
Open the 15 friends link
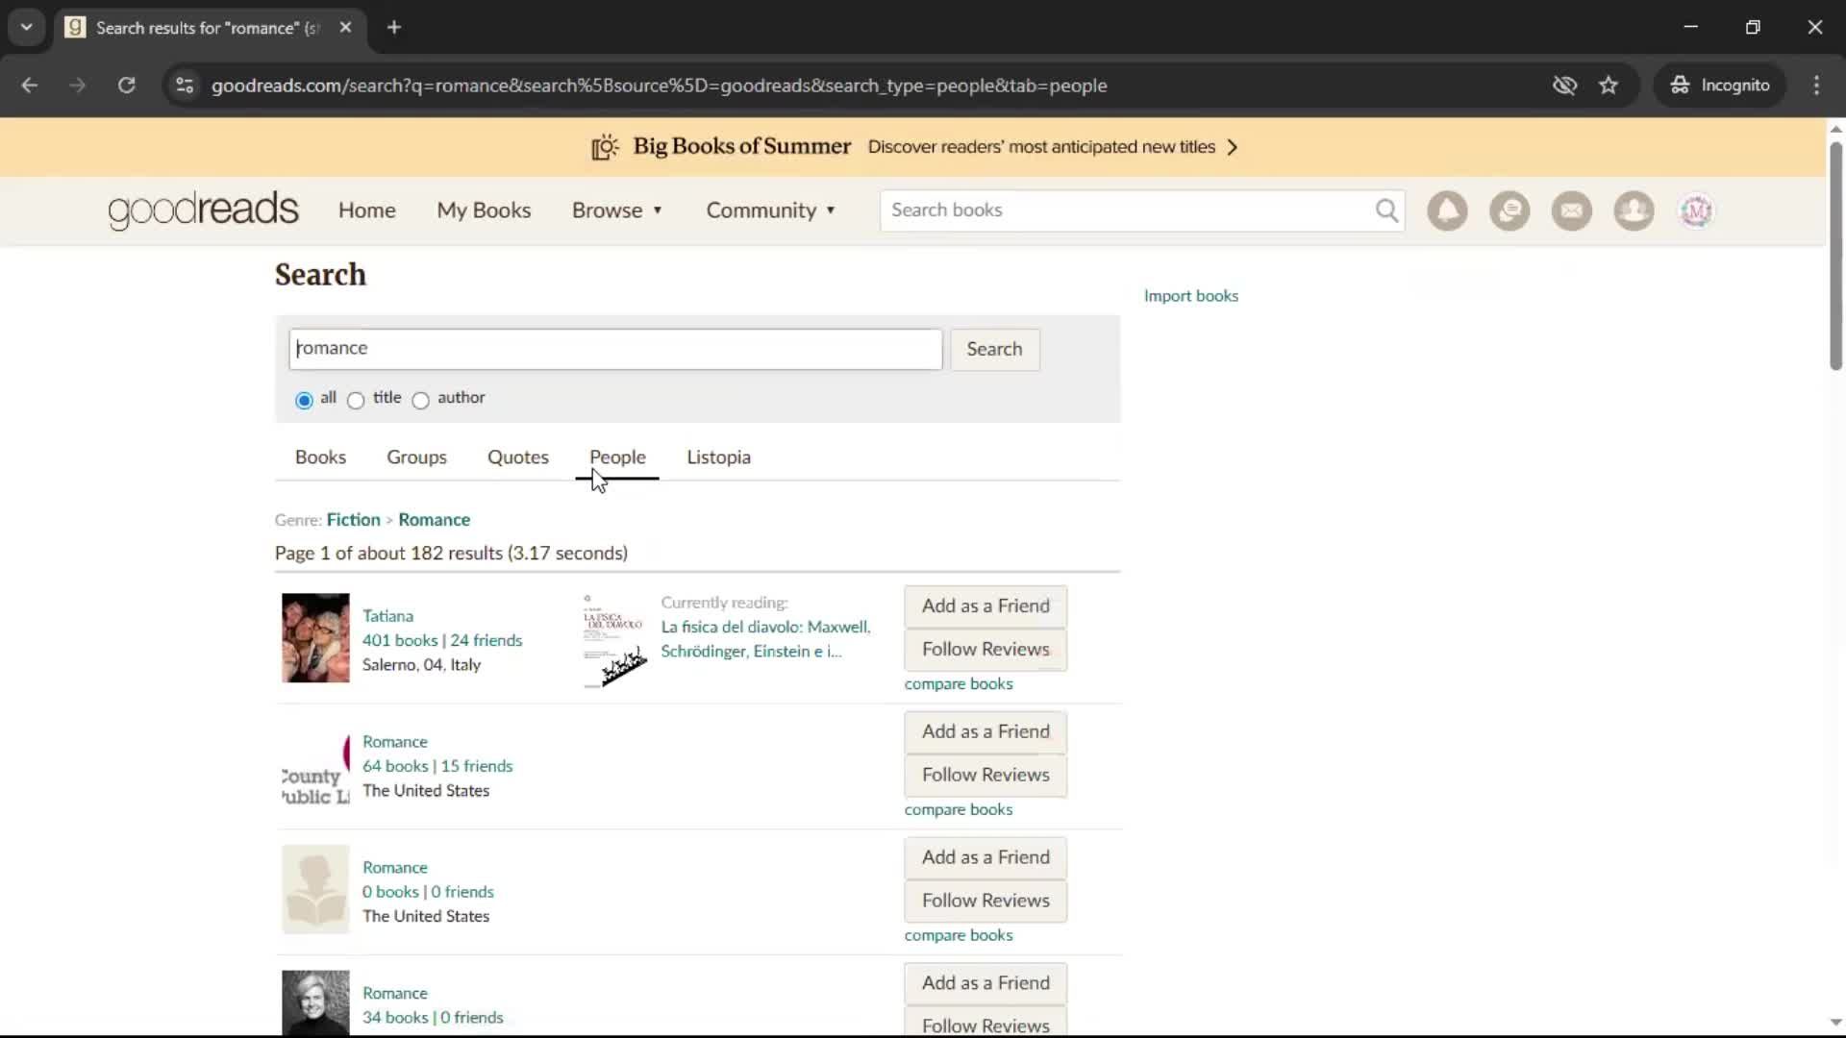coord(477,767)
